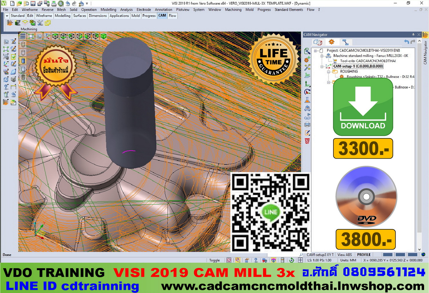Click the gear with plus icon
Viewport: 429px width, 293px height.
(307, 60)
